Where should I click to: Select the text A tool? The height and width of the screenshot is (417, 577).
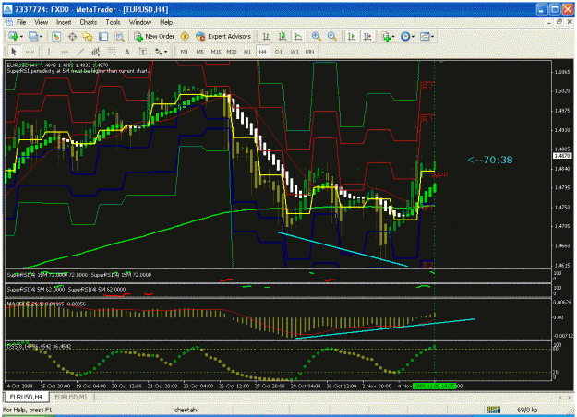pyautogui.click(x=127, y=52)
